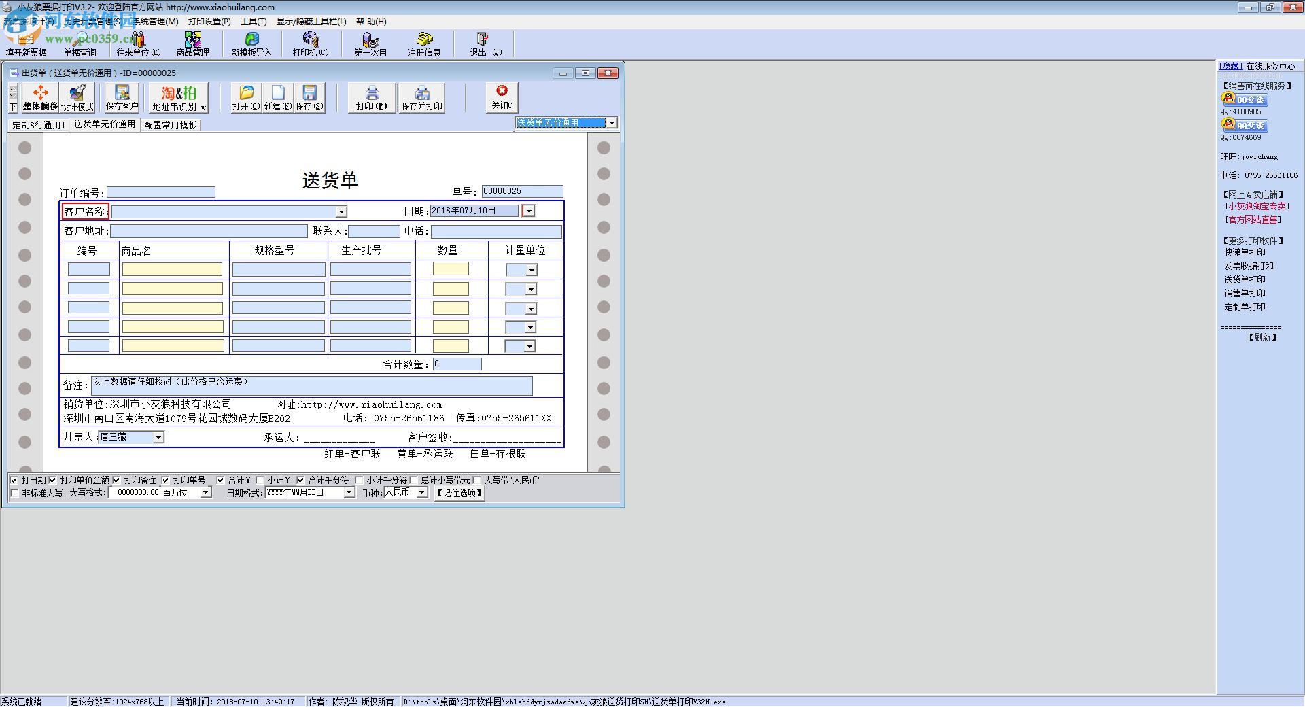
Task: Click the 打开 open icon
Action: [x=246, y=98]
